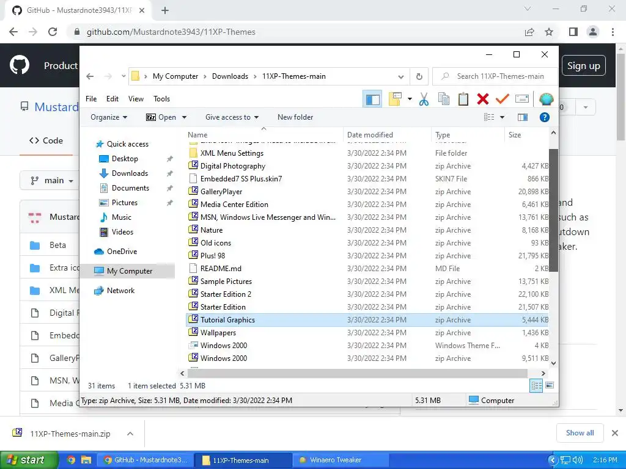
Task: Click the Chrome reload button
Action: point(53,32)
